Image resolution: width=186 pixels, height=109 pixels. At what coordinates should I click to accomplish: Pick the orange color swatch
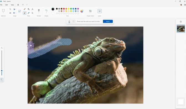point(66,9)
